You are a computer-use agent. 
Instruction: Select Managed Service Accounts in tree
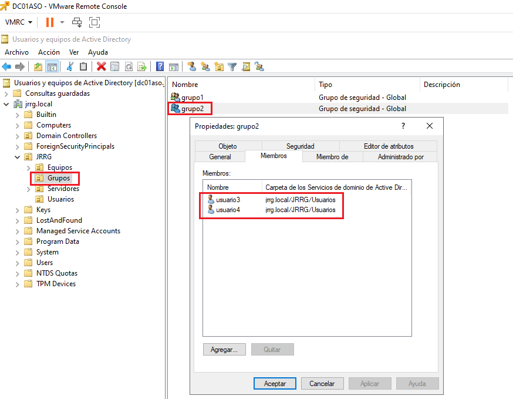pyautogui.click(x=78, y=230)
